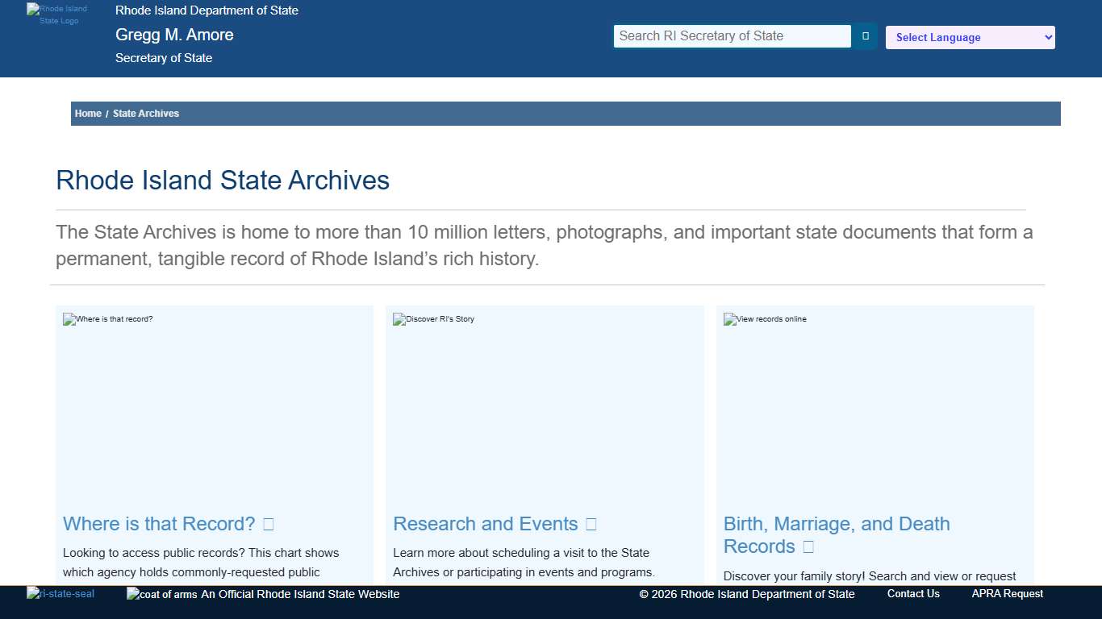The image size is (1102, 619).
Task: Click the external-link icon beside Where is that Record
Action: coord(267,524)
